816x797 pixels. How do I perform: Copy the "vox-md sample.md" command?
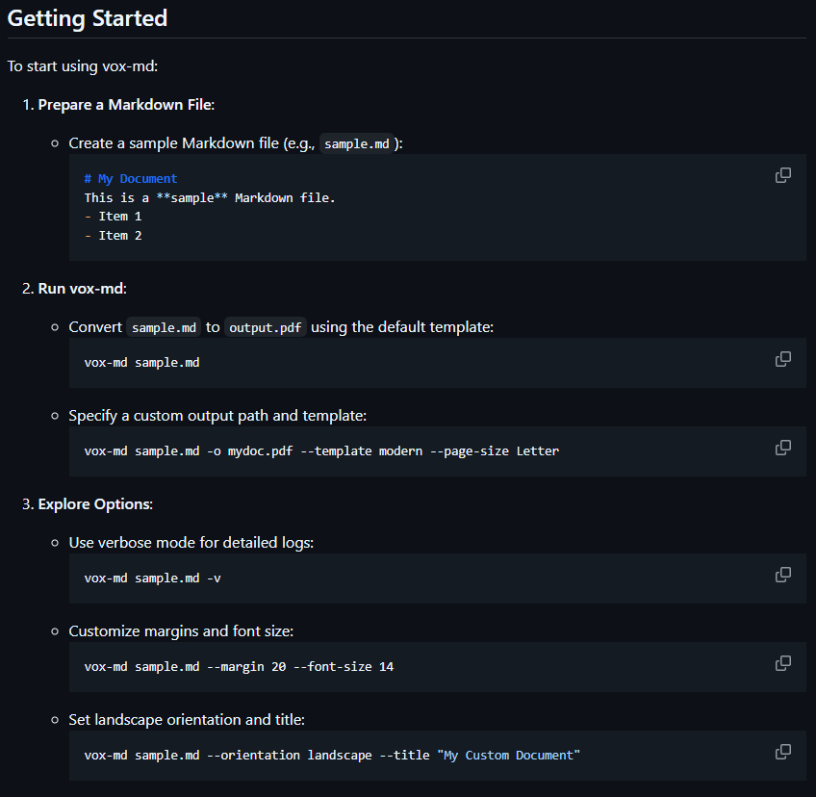tap(782, 358)
